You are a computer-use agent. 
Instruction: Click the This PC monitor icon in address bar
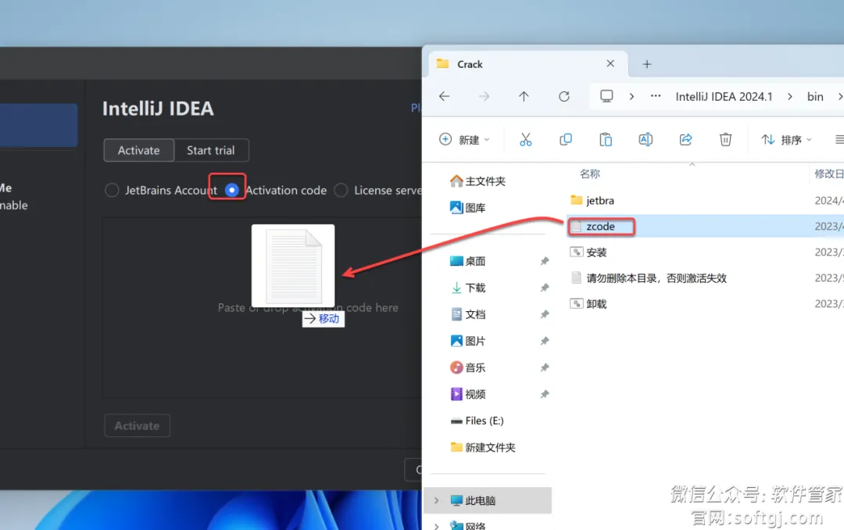click(606, 96)
